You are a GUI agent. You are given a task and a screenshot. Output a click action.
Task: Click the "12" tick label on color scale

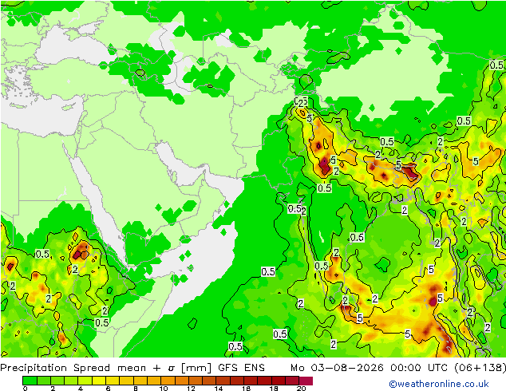[191, 389]
